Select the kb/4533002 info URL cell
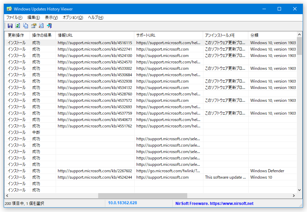The height and width of the screenshot is (212, 307). 95,68
